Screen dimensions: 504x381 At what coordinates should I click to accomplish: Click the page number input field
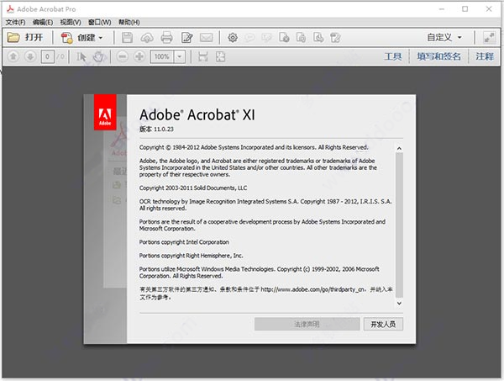(48, 57)
